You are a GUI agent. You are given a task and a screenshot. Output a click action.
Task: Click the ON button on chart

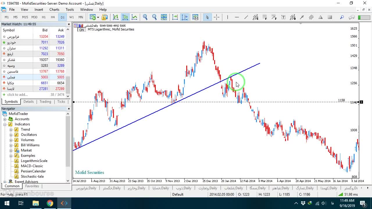coord(82,30)
